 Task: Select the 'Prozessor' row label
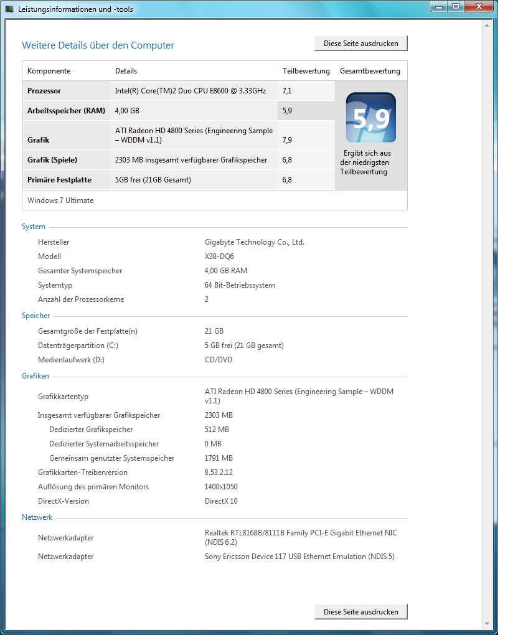tap(44, 91)
